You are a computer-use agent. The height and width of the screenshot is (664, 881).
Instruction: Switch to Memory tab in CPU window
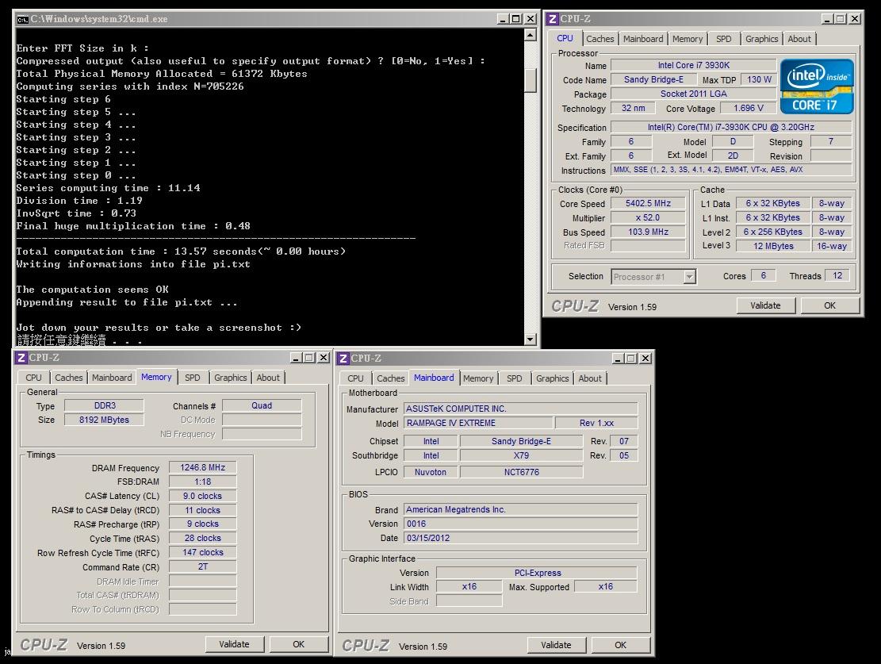[688, 39]
